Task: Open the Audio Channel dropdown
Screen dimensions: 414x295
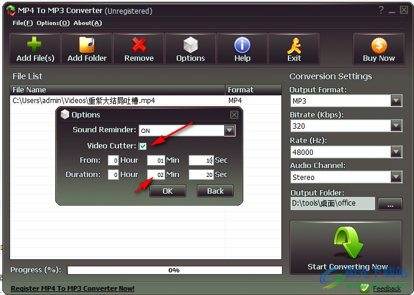Action: (x=396, y=177)
